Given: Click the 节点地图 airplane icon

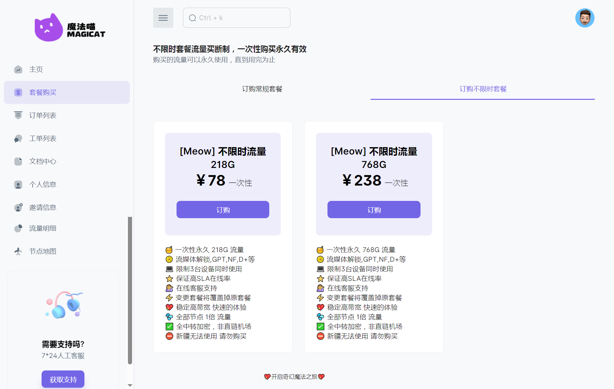Looking at the screenshot, I should point(18,251).
